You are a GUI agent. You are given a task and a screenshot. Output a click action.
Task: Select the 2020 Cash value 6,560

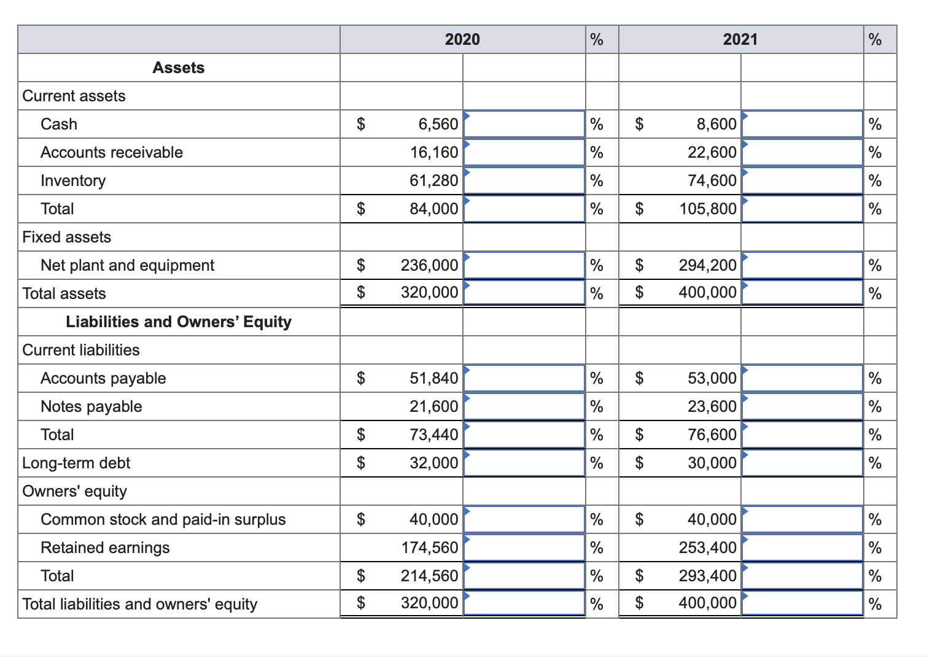pyautogui.click(x=438, y=124)
